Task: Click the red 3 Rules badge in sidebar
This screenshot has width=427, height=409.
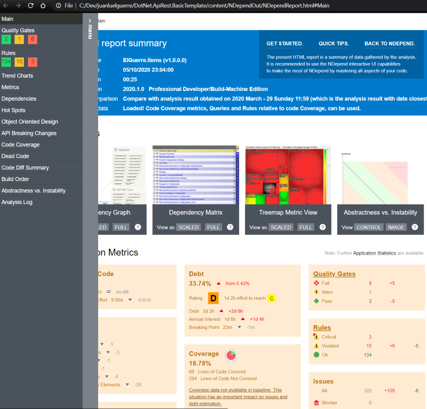Action: pos(33,62)
